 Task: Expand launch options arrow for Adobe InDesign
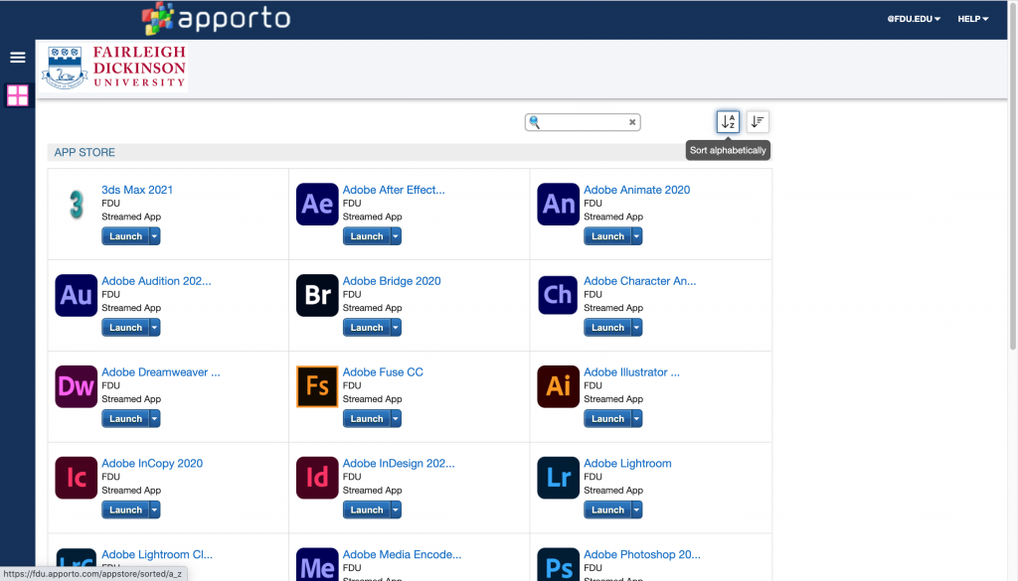pos(396,509)
